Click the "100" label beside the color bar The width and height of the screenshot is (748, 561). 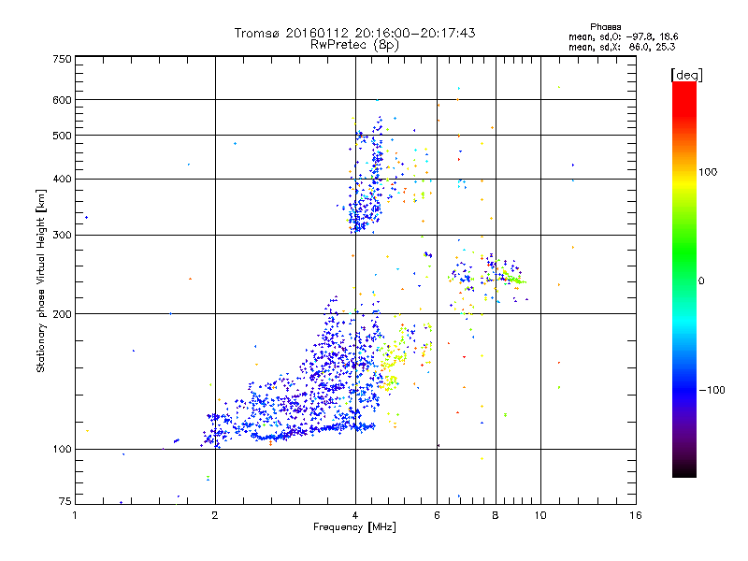pyautogui.click(x=708, y=172)
